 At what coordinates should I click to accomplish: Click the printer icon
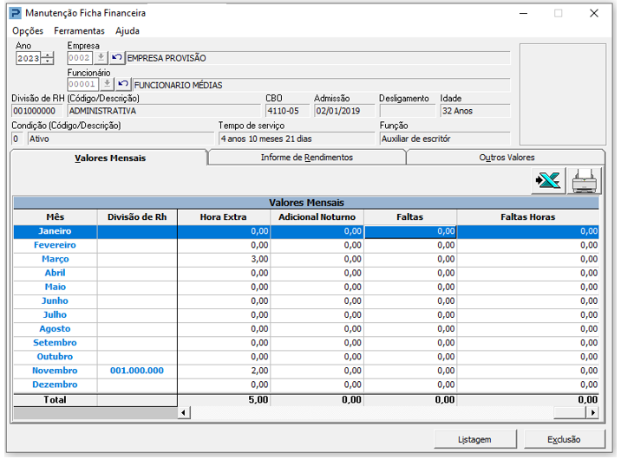(585, 181)
